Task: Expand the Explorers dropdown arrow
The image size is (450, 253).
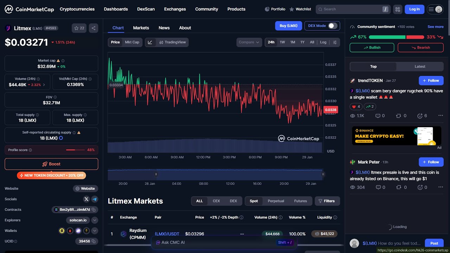Action: [95, 220]
